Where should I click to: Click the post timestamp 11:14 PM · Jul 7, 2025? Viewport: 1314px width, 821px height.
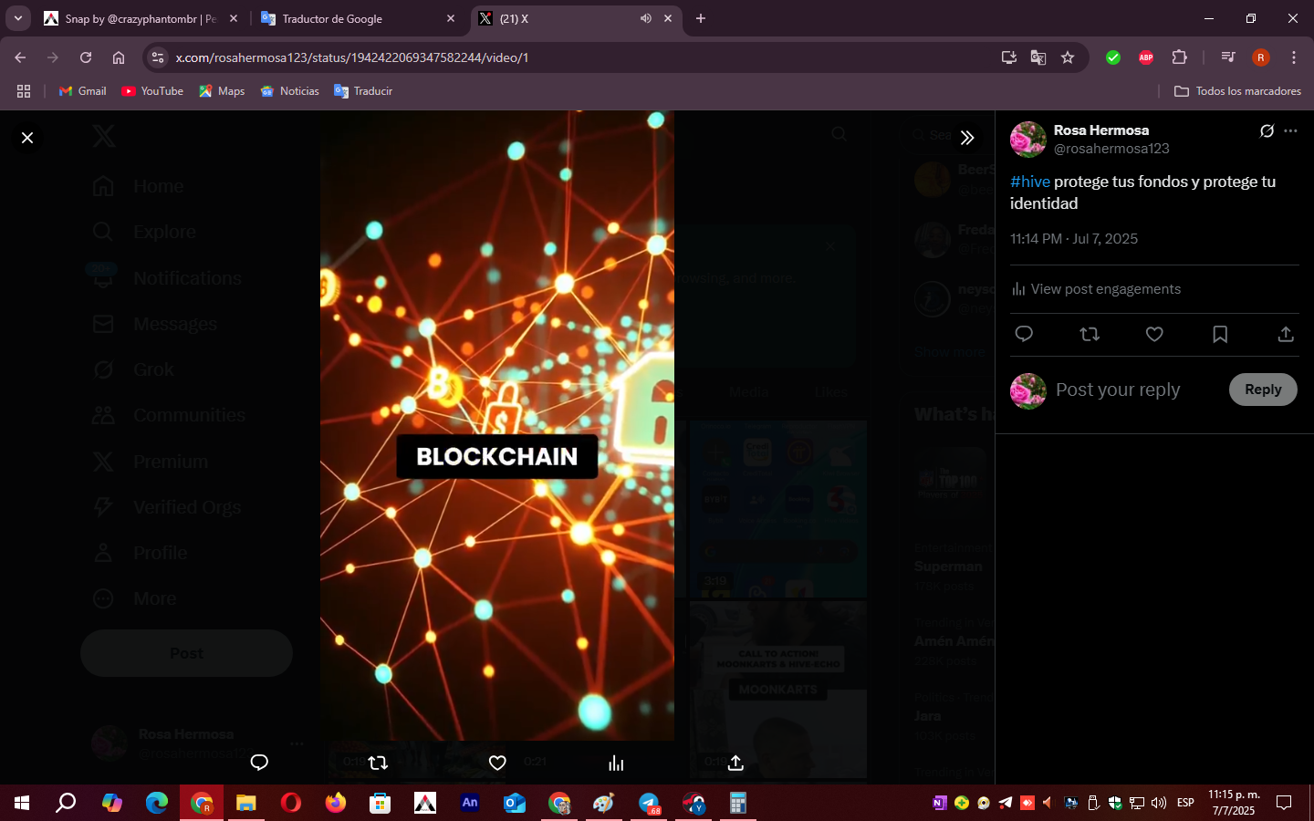coord(1074,239)
